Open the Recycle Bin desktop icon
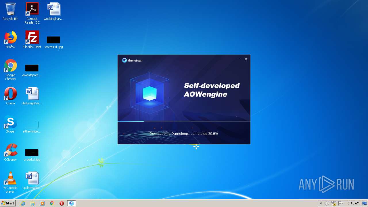Image resolution: width=368 pixels, height=207 pixels. point(10,11)
